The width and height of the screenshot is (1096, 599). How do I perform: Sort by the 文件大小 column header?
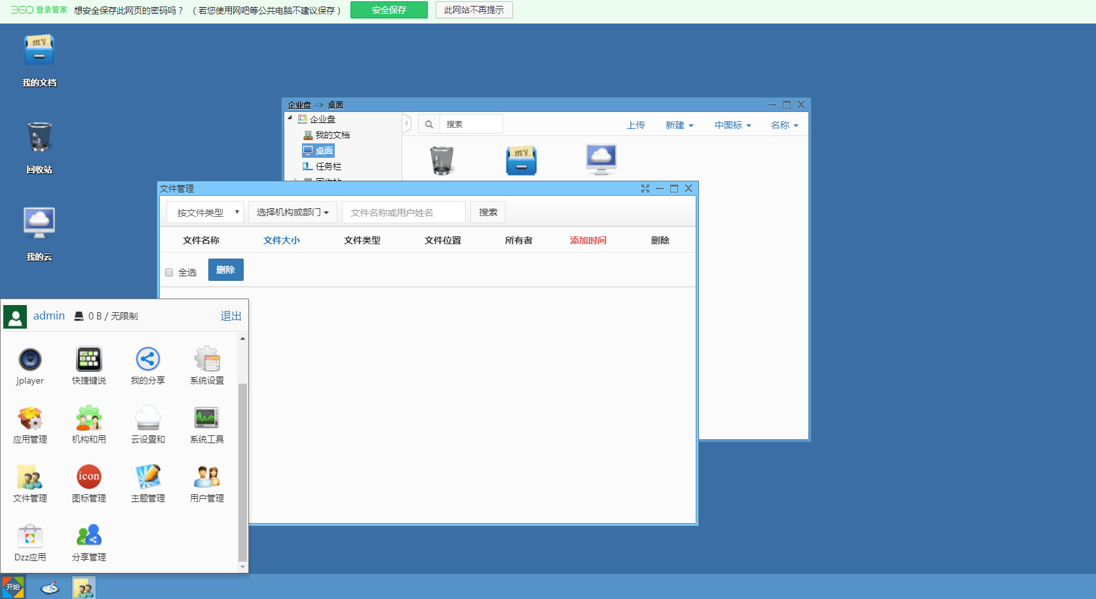pyautogui.click(x=282, y=240)
